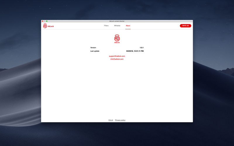Open the EULA link
234x146 pixels.
point(111,120)
